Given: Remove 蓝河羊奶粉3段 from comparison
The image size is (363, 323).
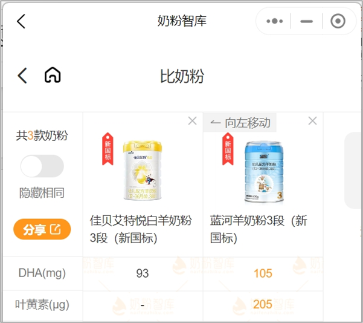Looking at the screenshot, I should 312,121.
